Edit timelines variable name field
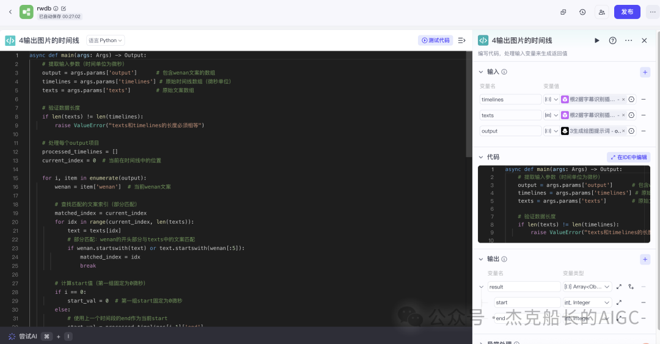The width and height of the screenshot is (660, 344). pos(510,100)
